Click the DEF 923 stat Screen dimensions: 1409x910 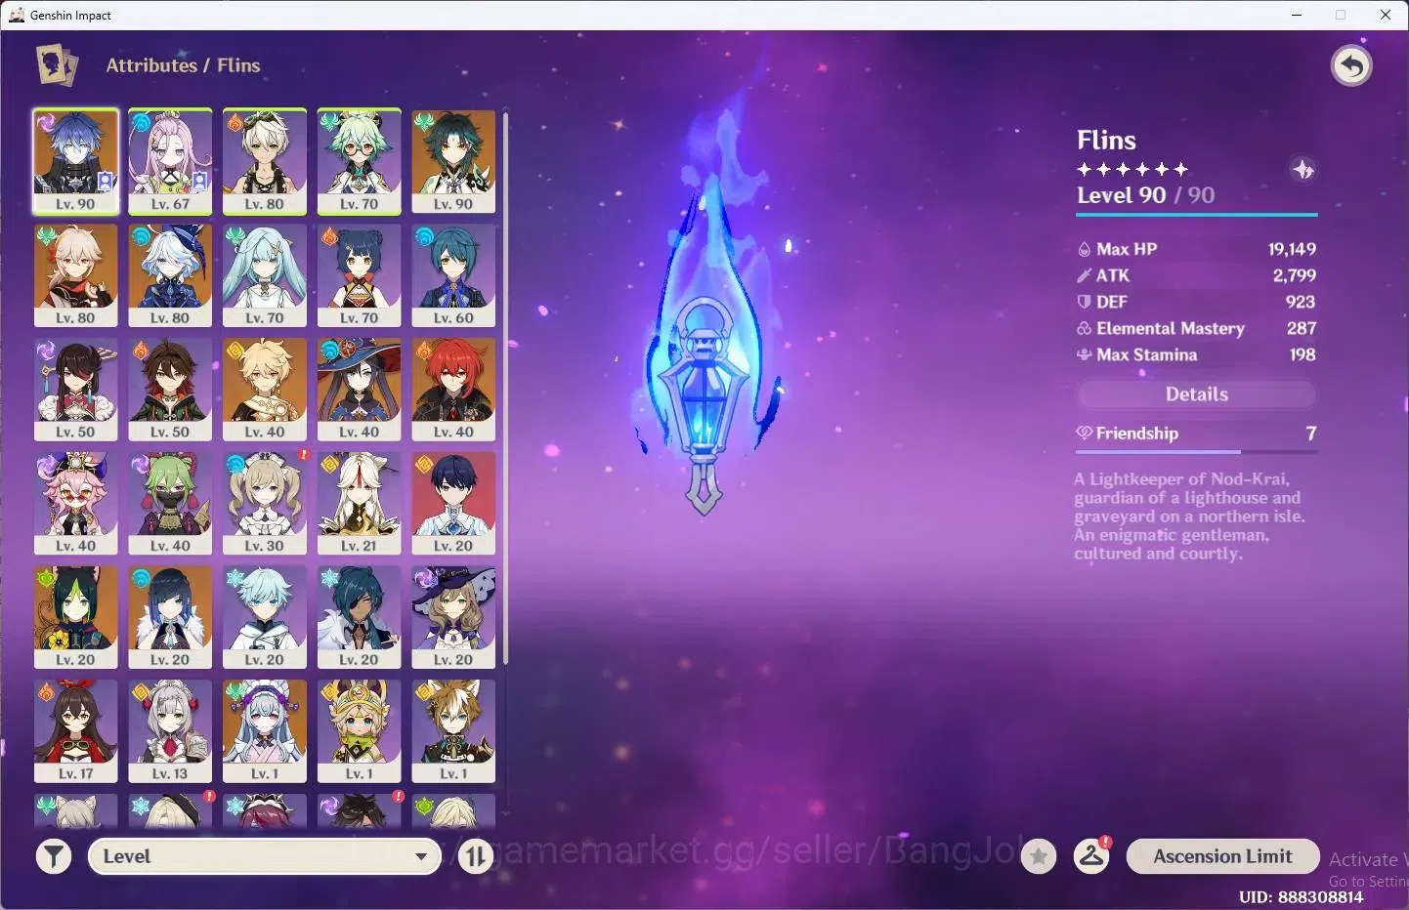tap(1196, 302)
